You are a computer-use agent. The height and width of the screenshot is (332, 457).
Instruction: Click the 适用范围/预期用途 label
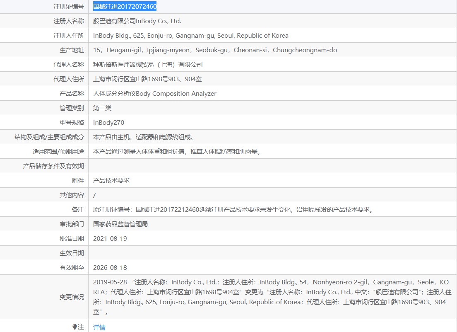(58, 152)
